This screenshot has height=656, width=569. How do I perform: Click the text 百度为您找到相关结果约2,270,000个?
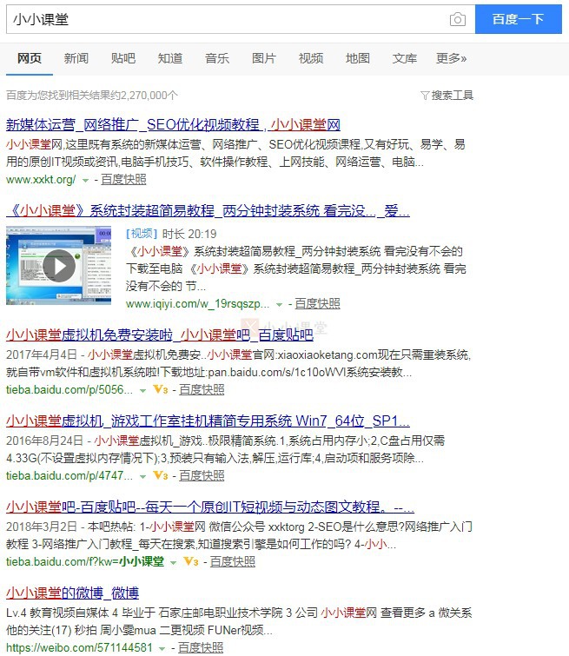coord(92,96)
